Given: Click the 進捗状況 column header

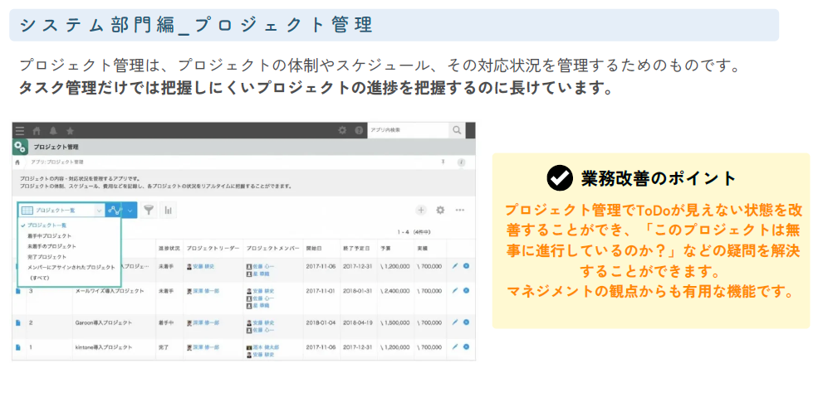Looking at the screenshot, I should (169, 249).
